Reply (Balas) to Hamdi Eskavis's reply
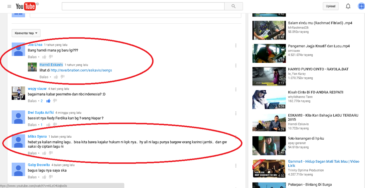Image resolution: width=365 pixels, height=188 pixels. coord(44,77)
